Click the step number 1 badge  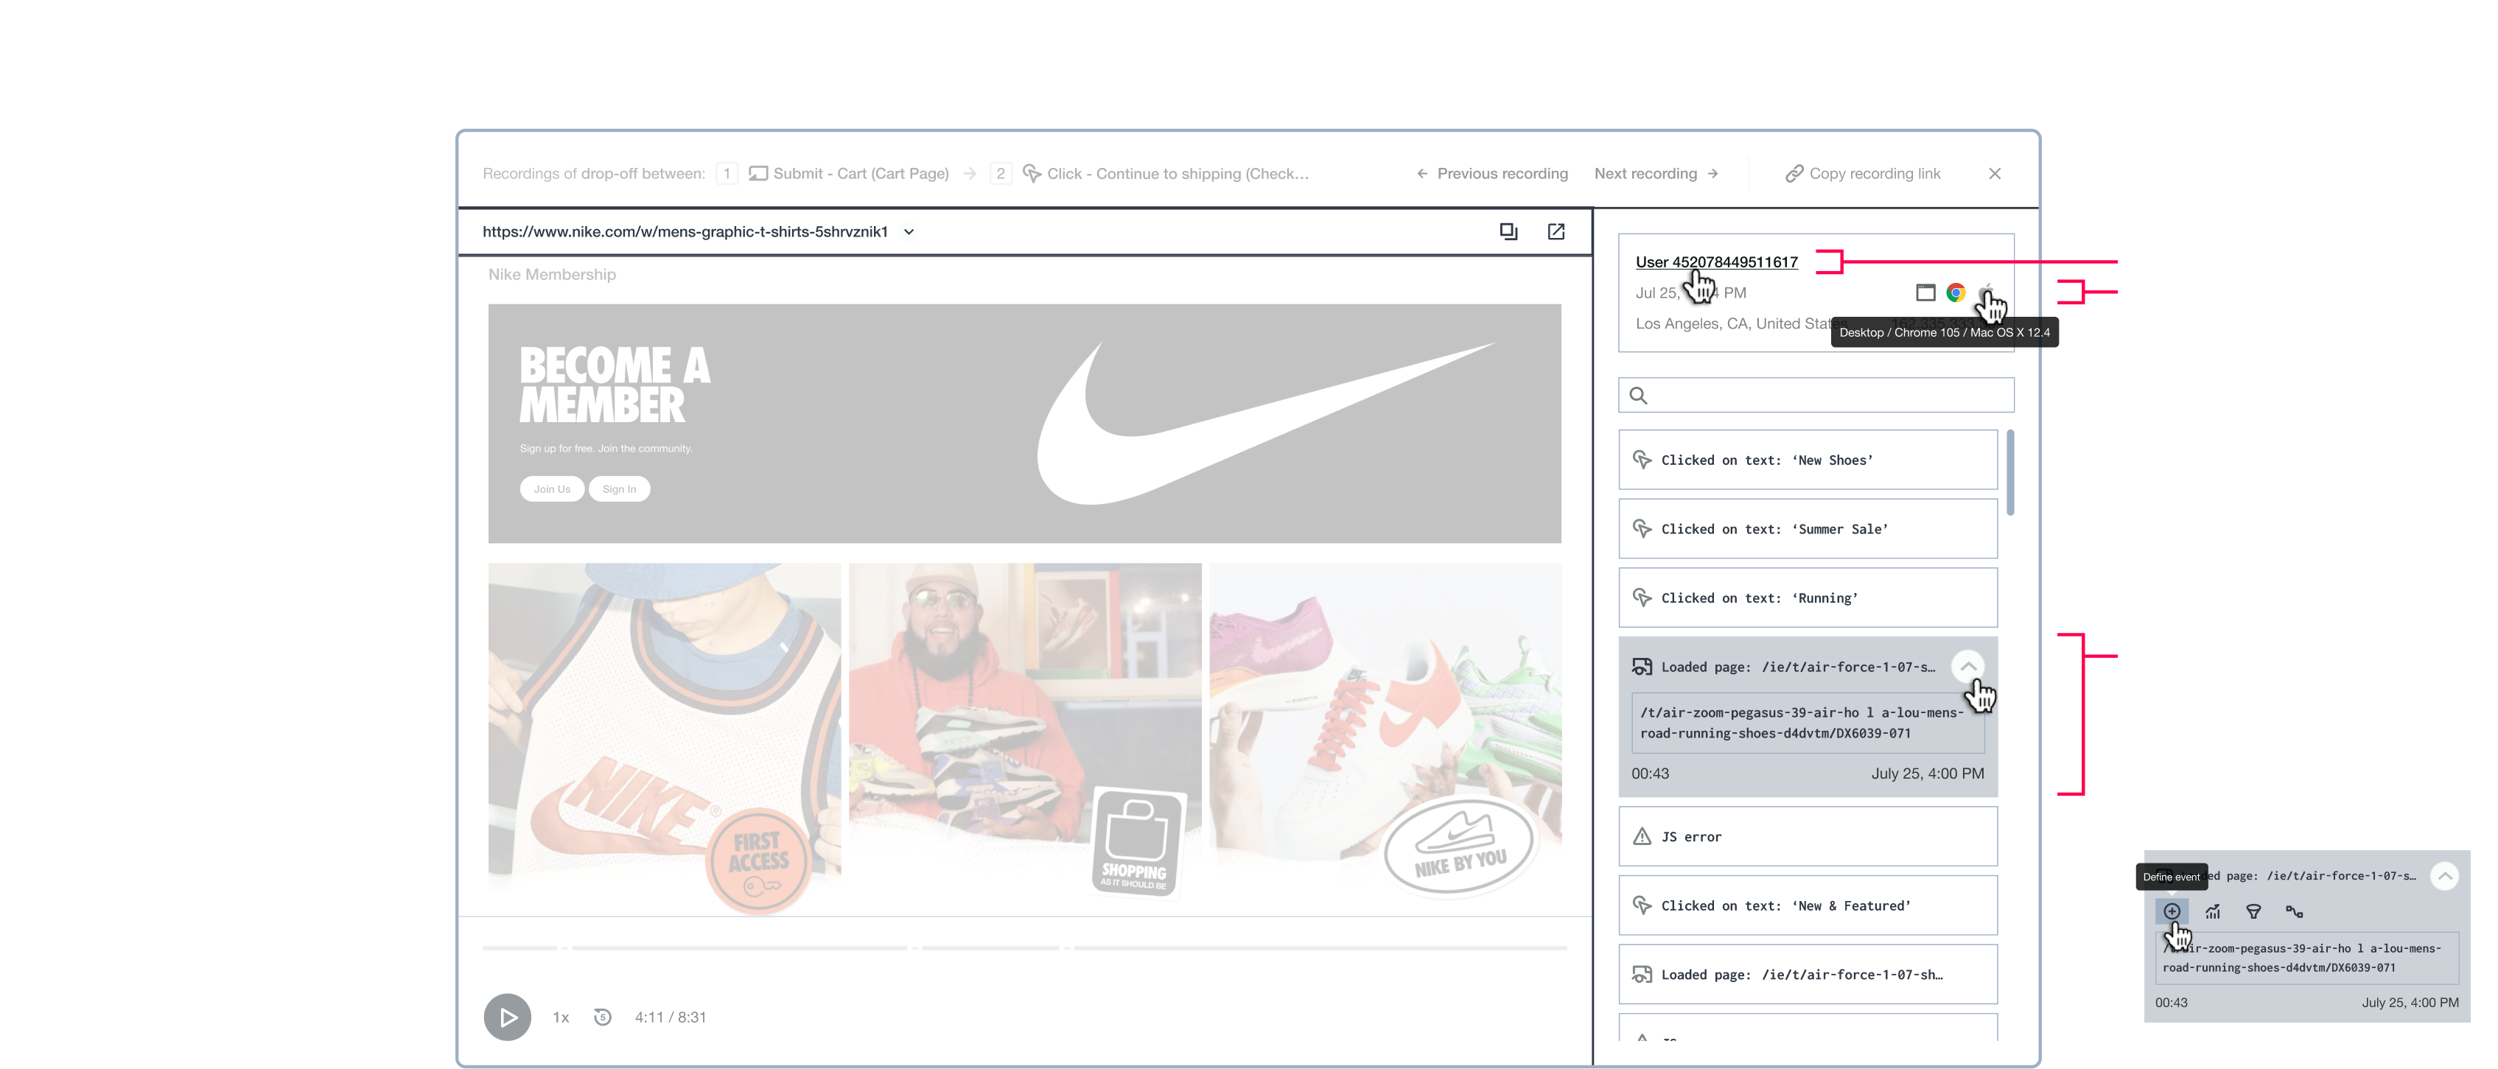coord(727,173)
